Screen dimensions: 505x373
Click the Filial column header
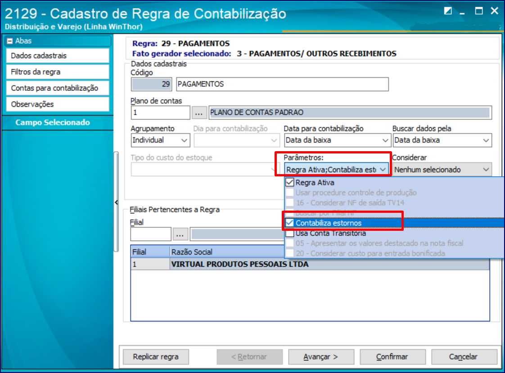150,252
